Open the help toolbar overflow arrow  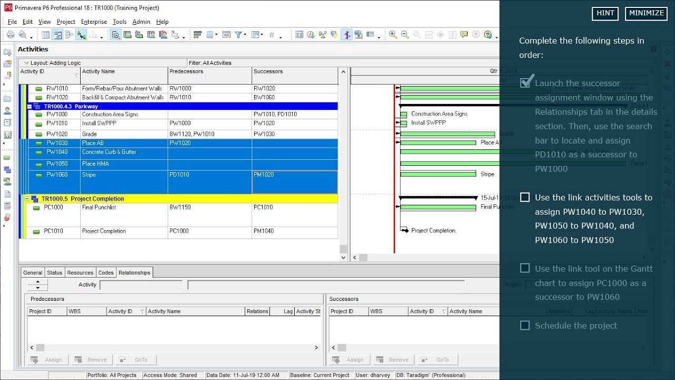click(x=497, y=37)
